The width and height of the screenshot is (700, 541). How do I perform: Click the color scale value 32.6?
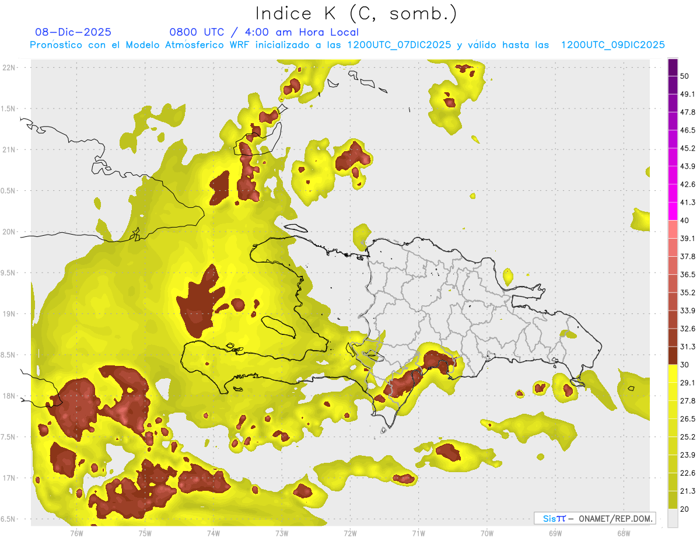(x=687, y=329)
